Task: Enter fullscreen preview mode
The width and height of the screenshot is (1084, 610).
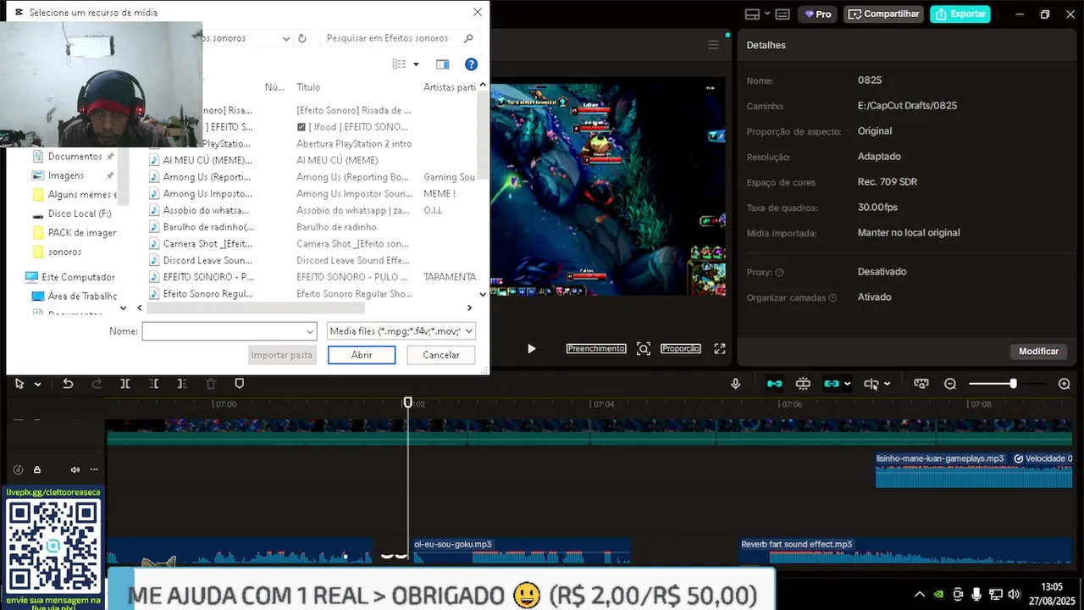Action: coord(720,348)
